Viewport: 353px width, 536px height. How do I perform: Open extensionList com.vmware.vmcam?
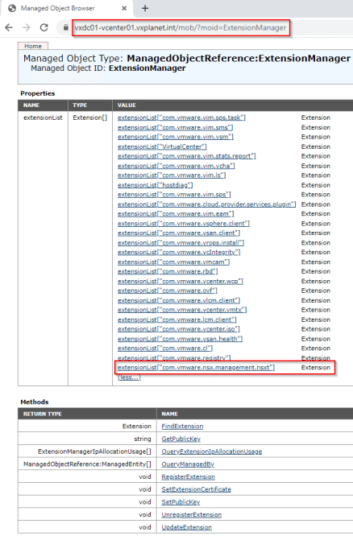(x=173, y=262)
